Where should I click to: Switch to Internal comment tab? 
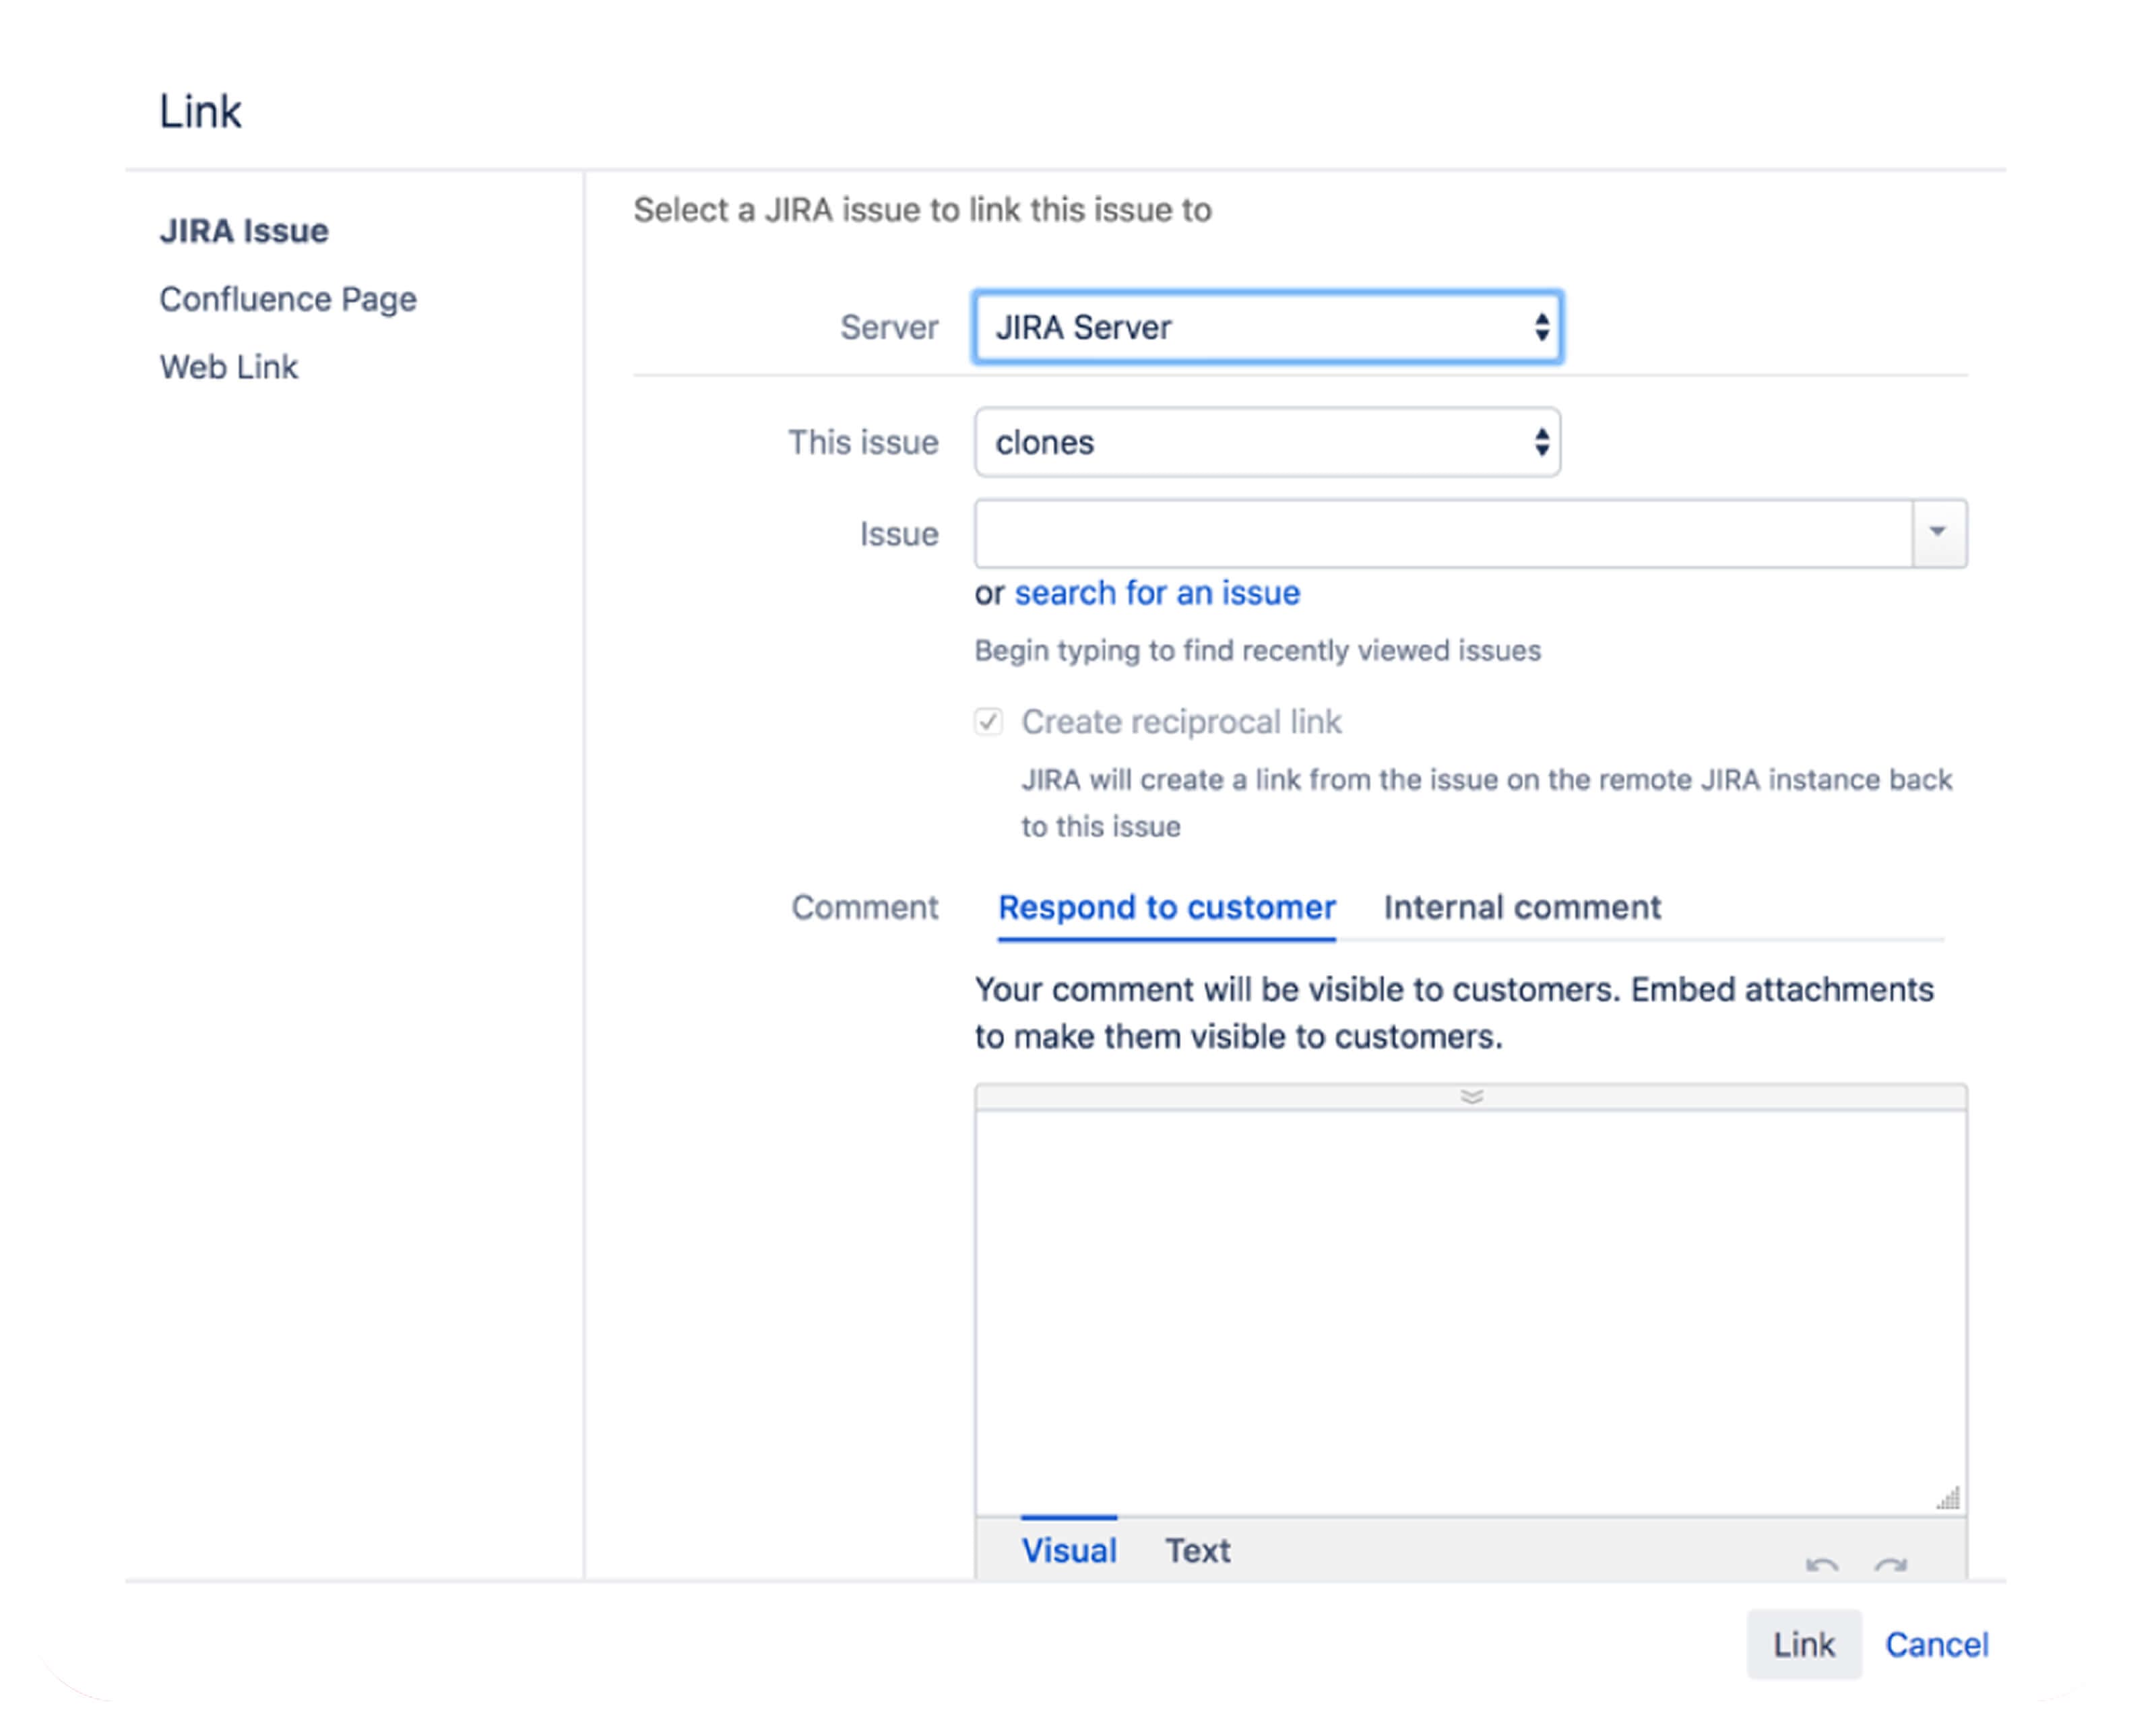(1522, 907)
